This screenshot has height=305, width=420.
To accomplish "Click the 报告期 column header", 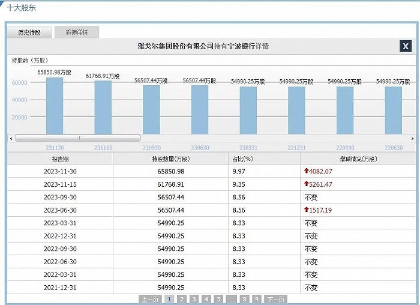I will pyautogui.click(x=60, y=159).
